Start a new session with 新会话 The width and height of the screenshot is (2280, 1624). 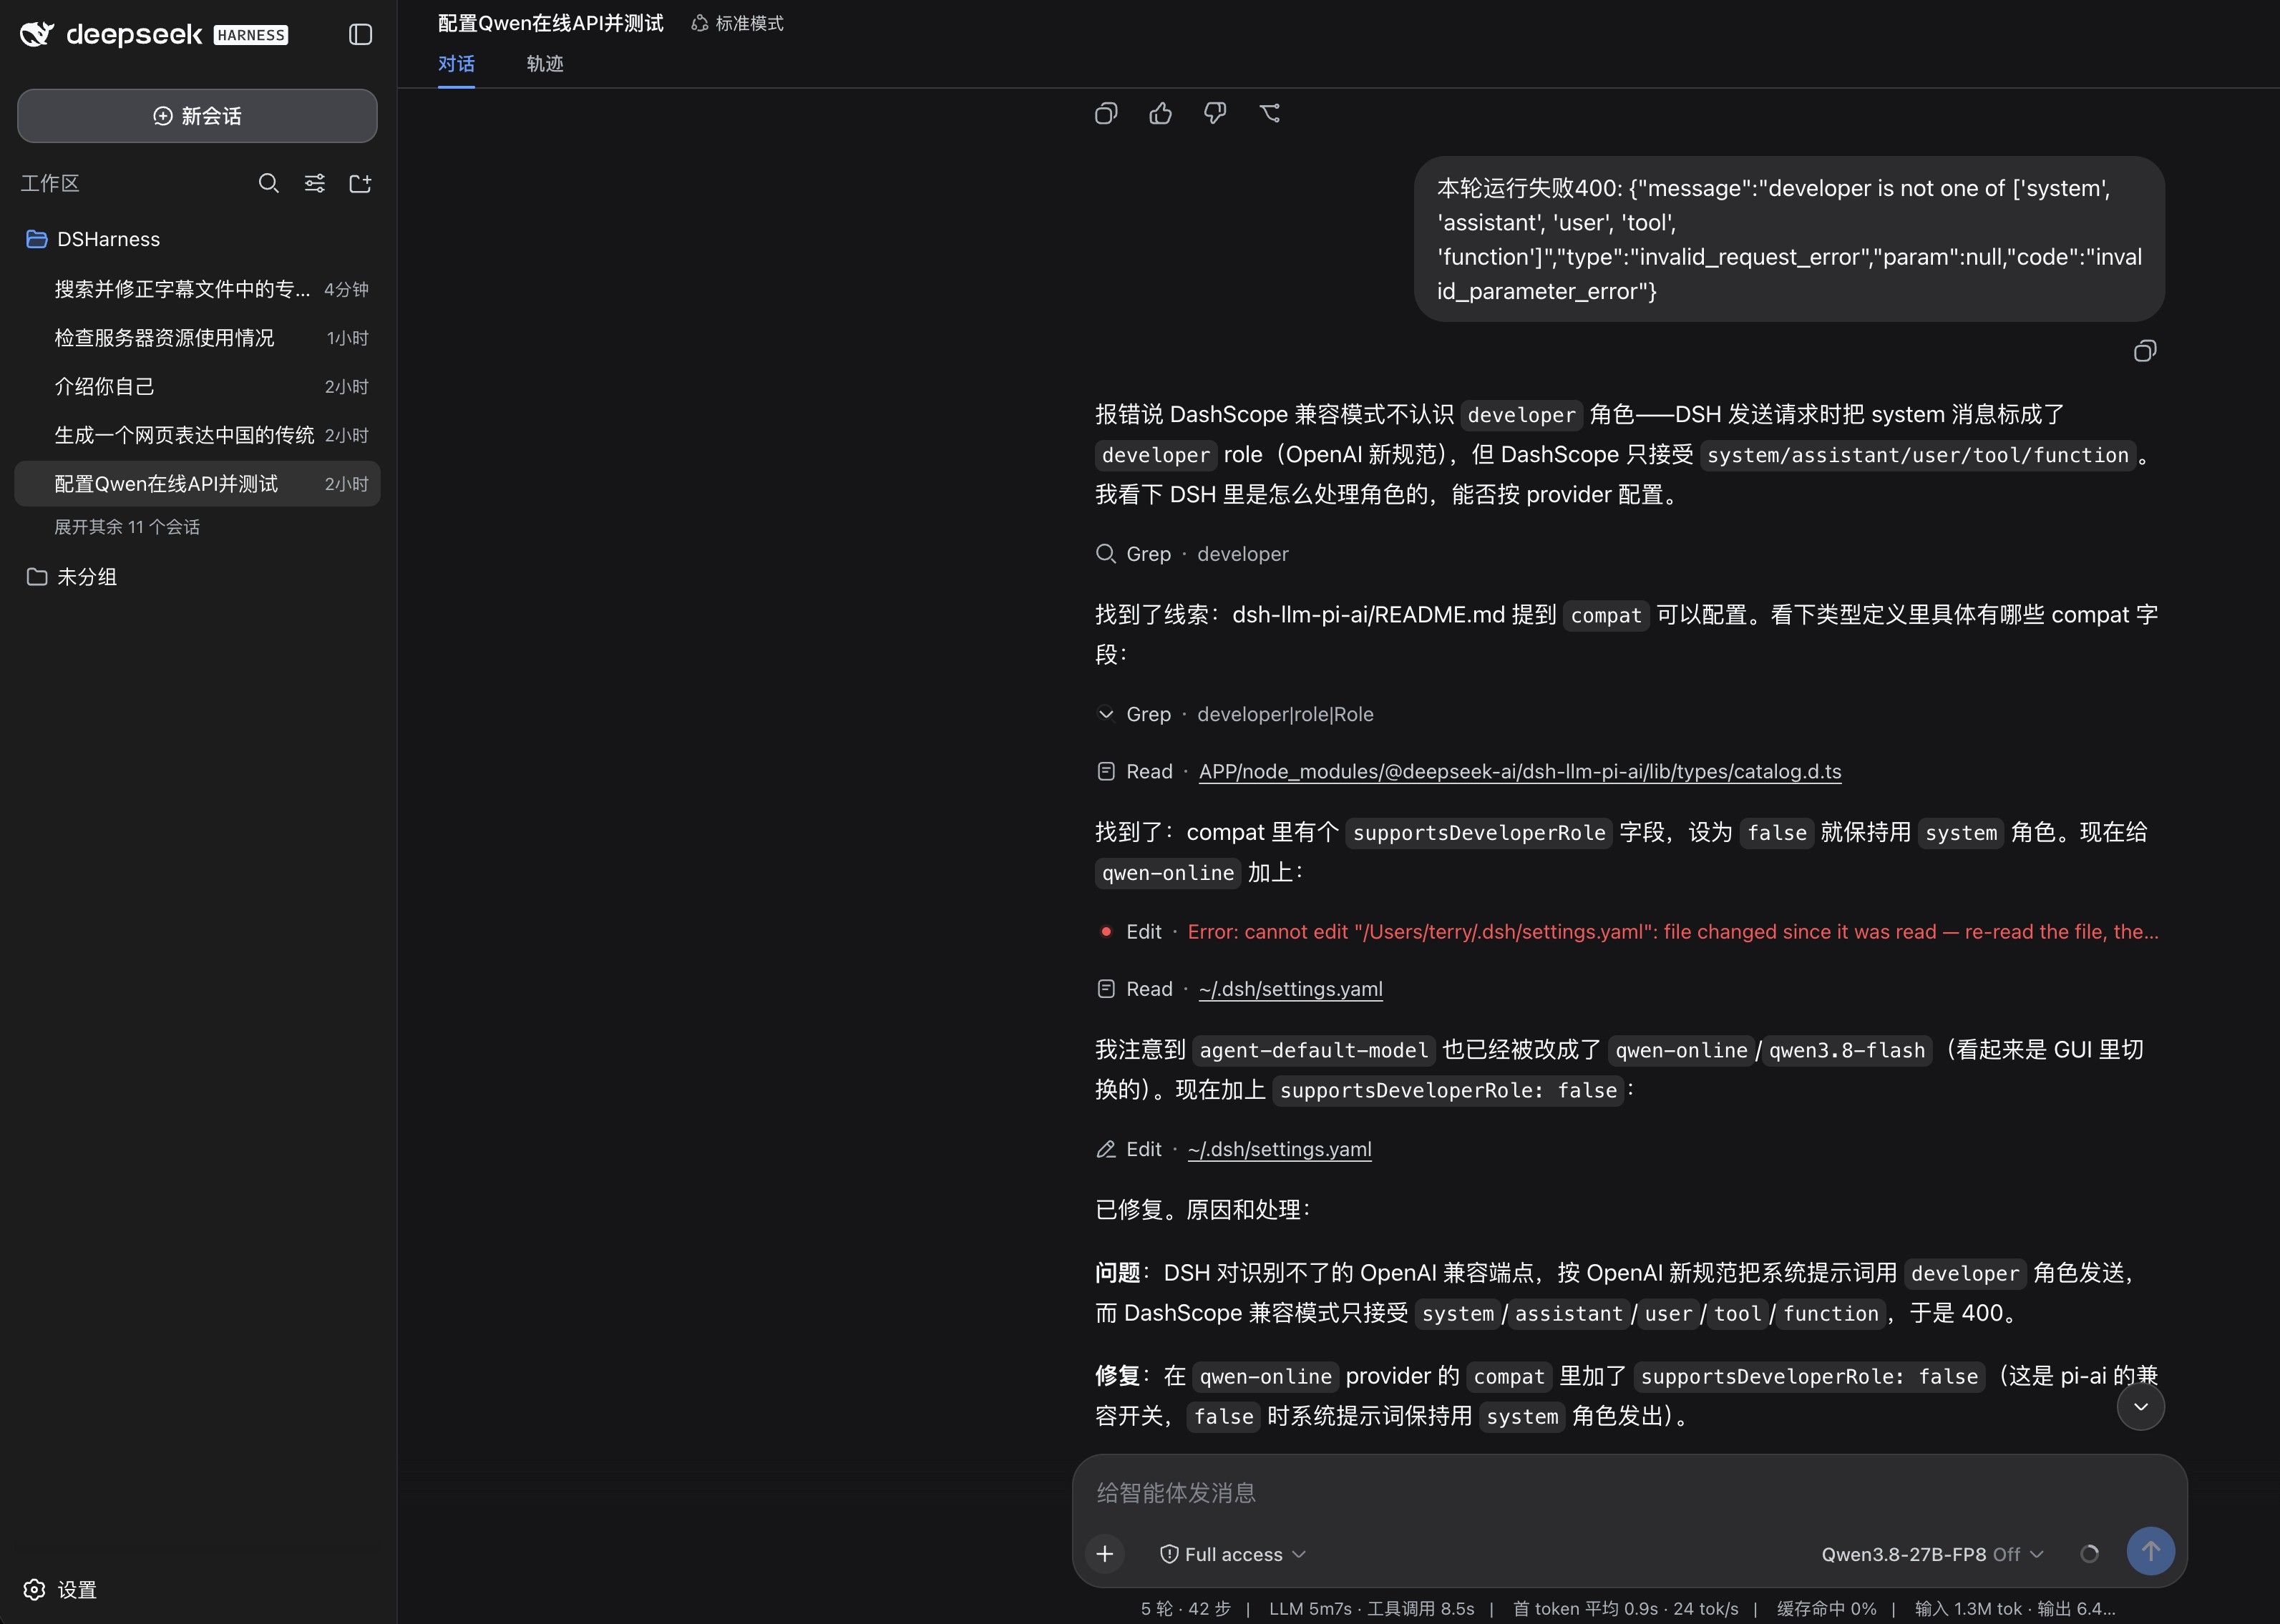[197, 116]
